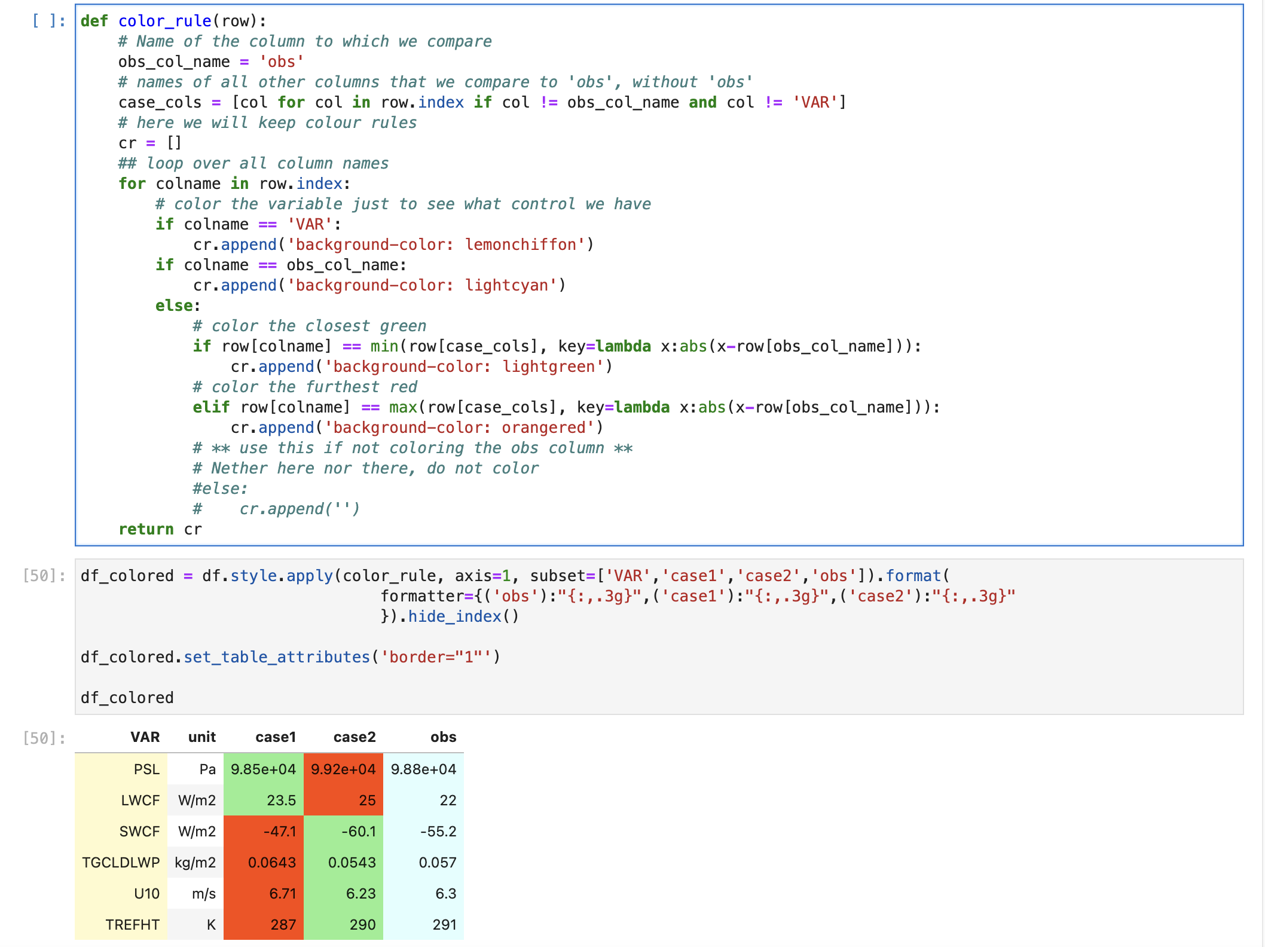Click the green 9.85e+04 case1 cell
The image size is (1265, 947).
[264, 769]
